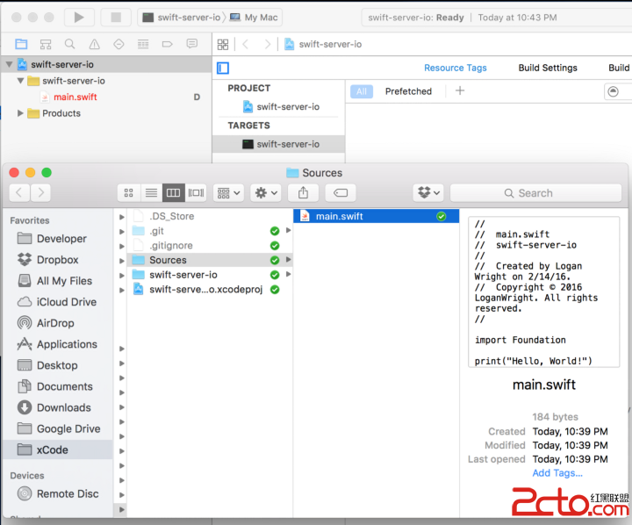The image size is (632, 525).
Task: Open the Dropbox toolbar dropdown
Action: [x=428, y=193]
